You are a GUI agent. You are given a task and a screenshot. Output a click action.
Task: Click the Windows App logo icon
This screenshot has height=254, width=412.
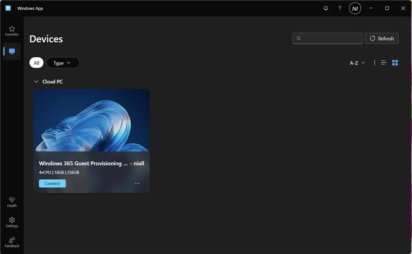click(8, 8)
